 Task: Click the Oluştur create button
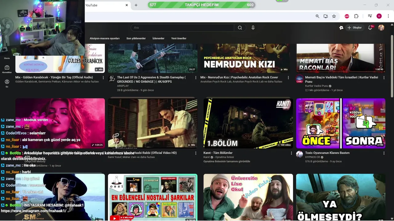pos(355,28)
